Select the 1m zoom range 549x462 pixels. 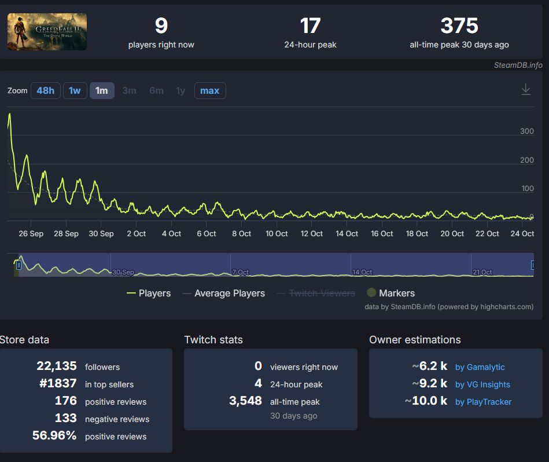coord(102,91)
